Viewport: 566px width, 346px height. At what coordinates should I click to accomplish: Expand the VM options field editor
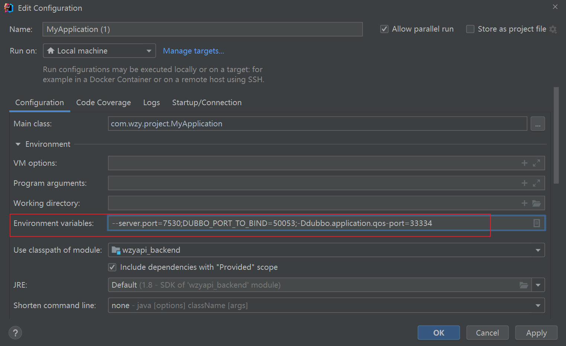(x=536, y=163)
